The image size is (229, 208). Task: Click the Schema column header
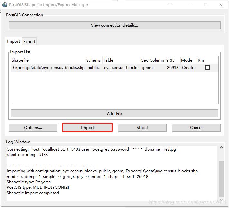[x=94, y=60]
